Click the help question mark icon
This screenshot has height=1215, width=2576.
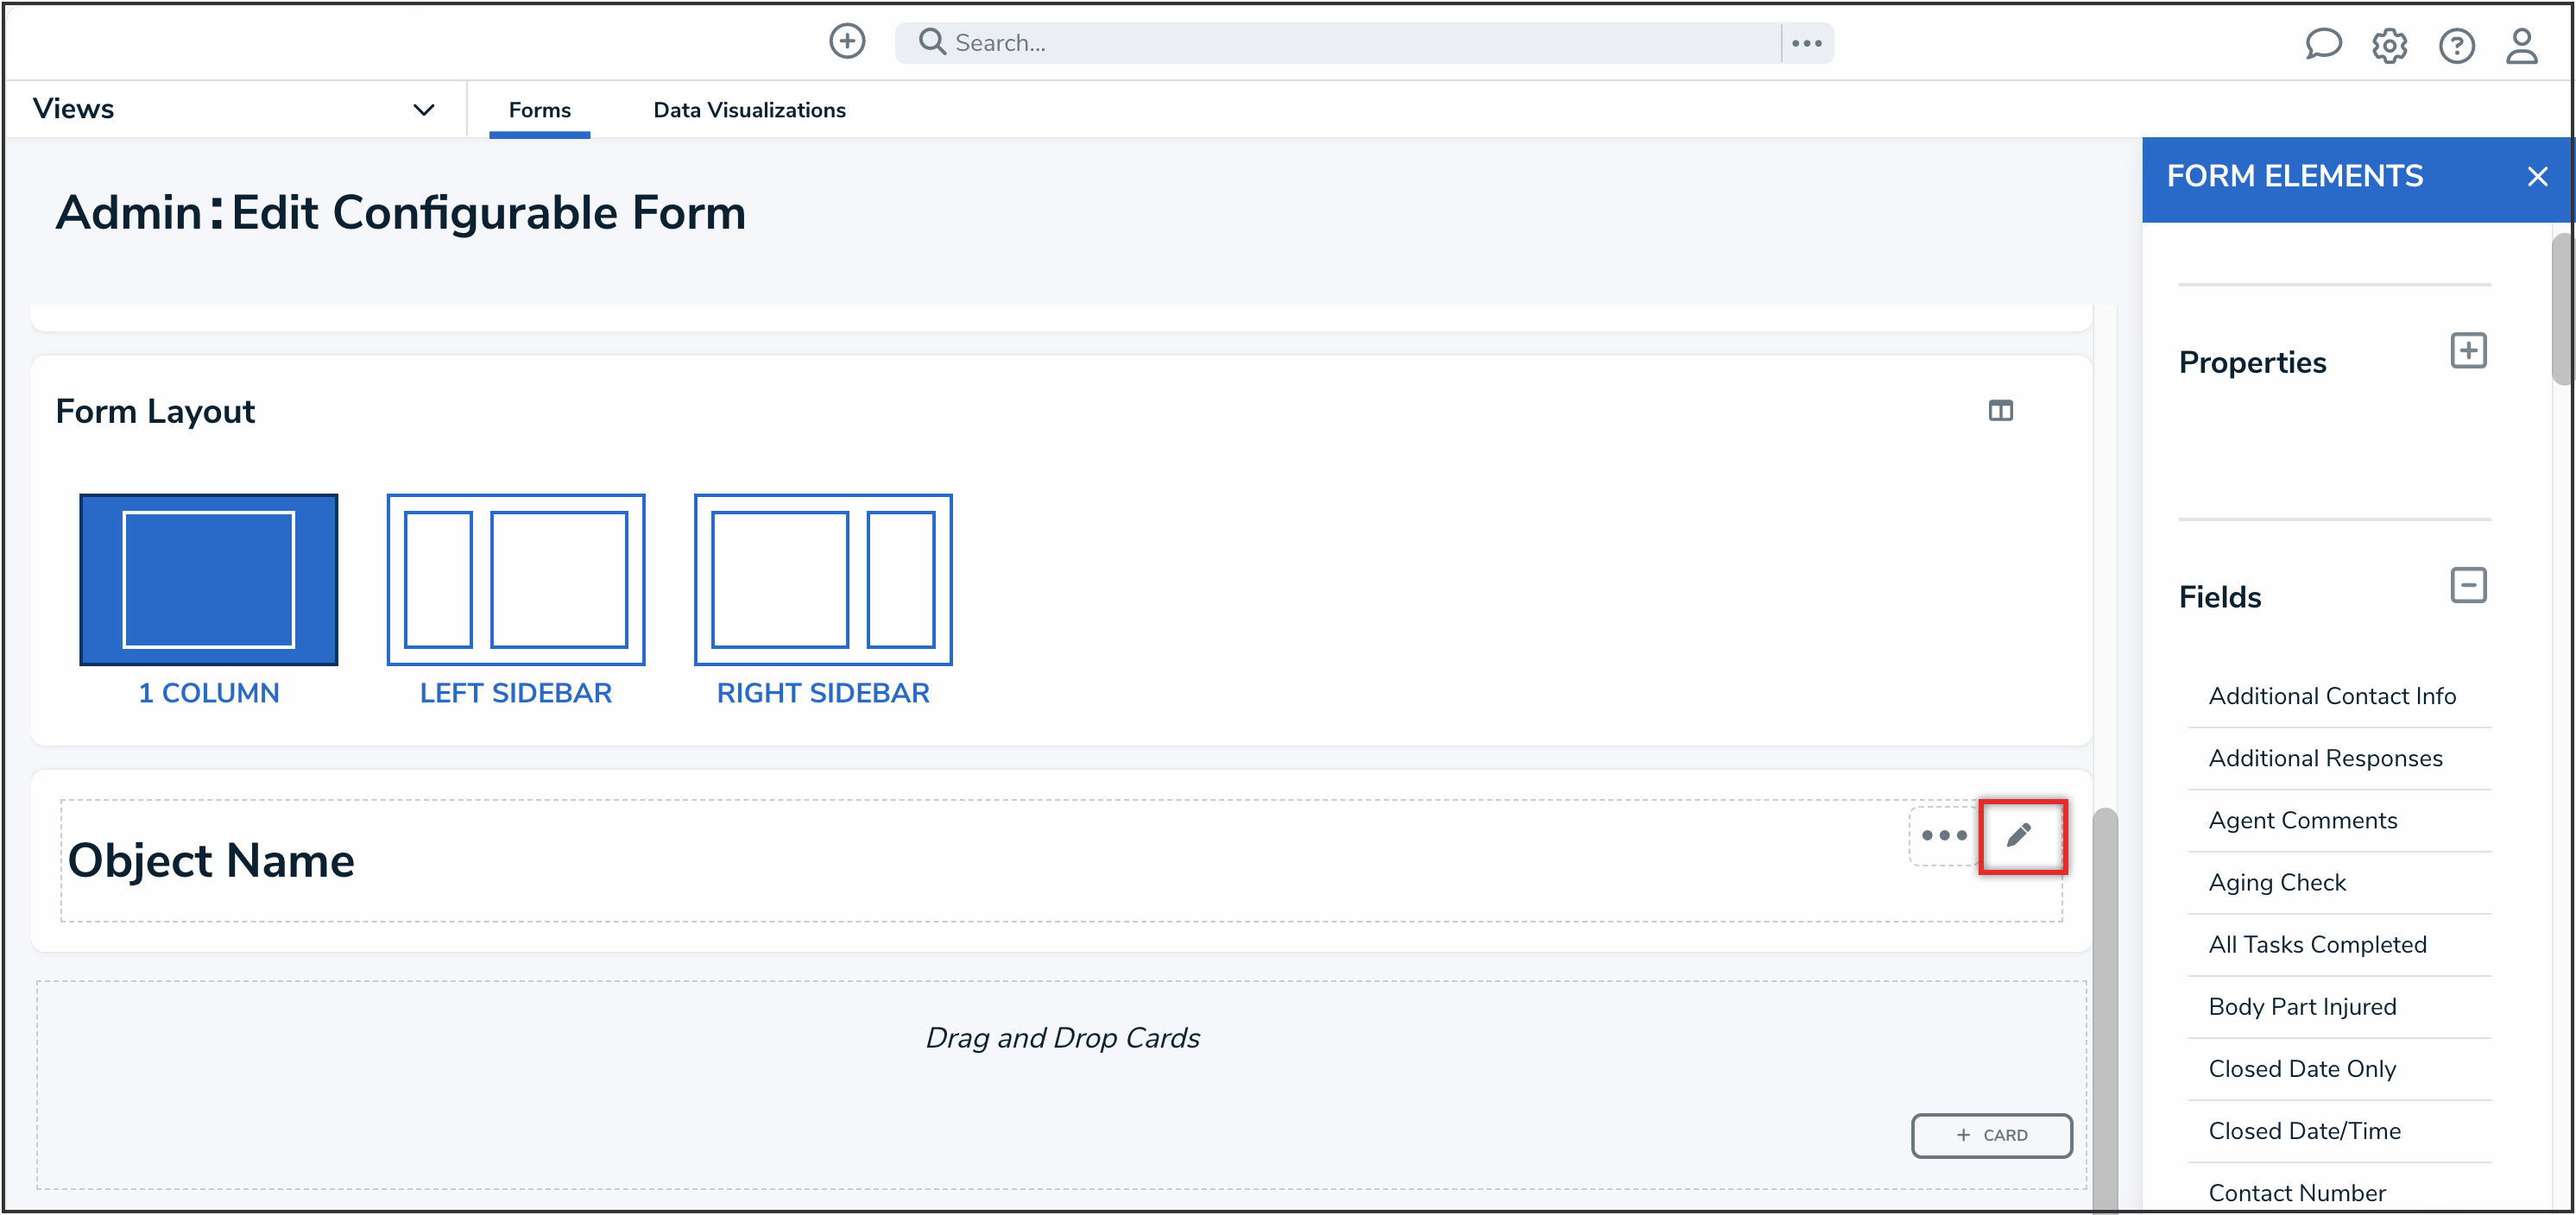(2456, 46)
